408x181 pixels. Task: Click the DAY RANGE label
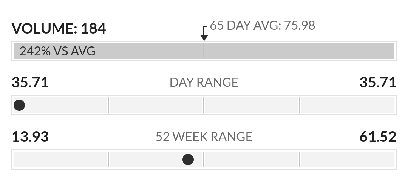tap(204, 82)
